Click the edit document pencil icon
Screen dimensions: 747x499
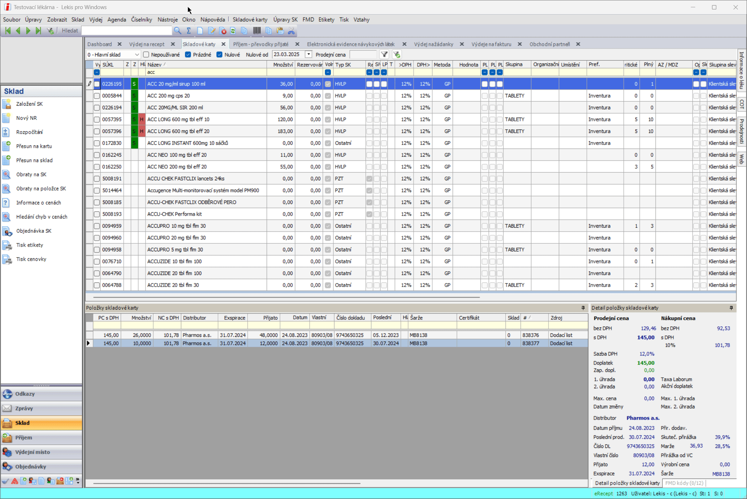[x=211, y=31]
